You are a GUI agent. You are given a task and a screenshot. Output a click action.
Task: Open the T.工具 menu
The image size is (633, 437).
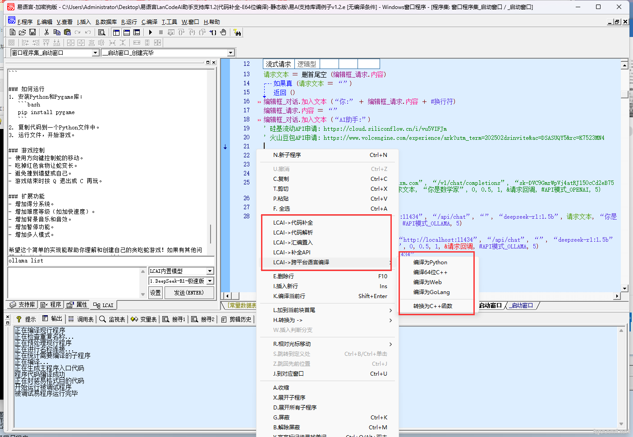coord(170,22)
